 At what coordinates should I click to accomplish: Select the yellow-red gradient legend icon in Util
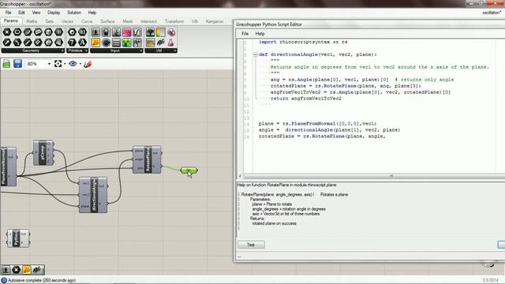coord(160,32)
